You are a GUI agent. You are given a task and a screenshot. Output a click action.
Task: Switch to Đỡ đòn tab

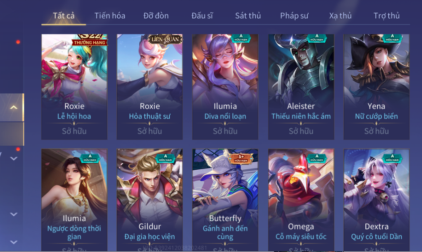pyautogui.click(x=156, y=16)
